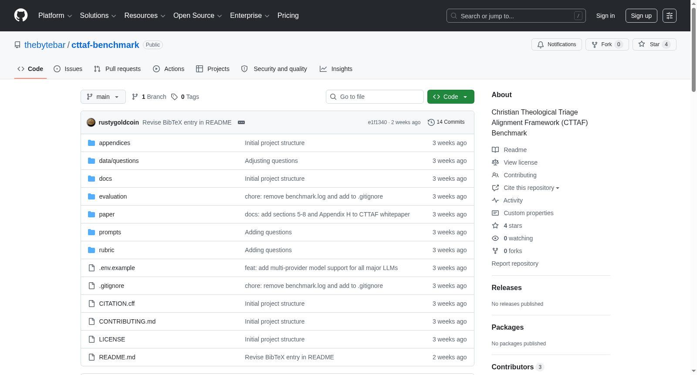Click the paper folder icon
Viewport: 697px width, 375px height.
[91, 214]
